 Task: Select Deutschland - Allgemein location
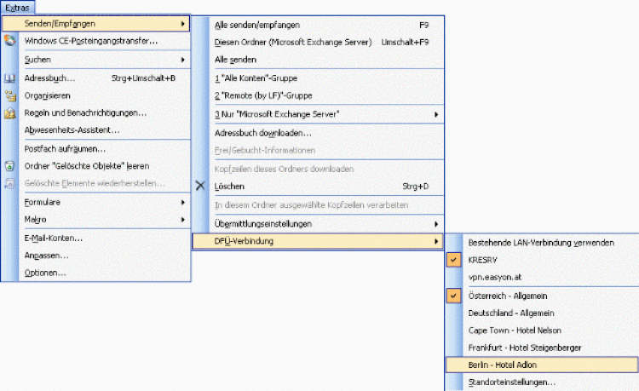coord(508,313)
